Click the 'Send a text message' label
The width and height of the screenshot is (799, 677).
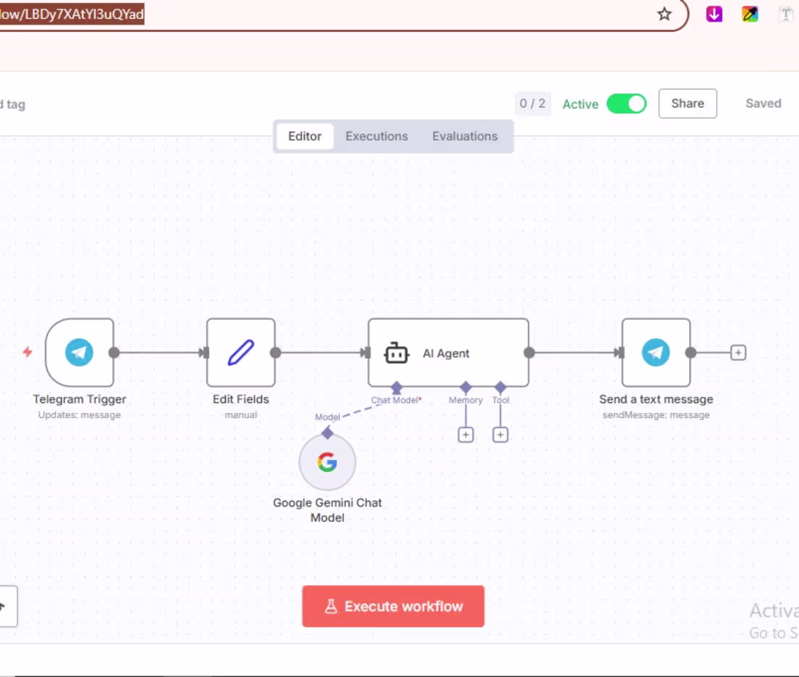[657, 399]
